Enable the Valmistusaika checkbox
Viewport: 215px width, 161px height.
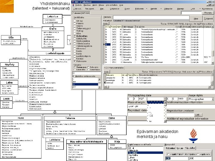pyautogui.click(x=75, y=44)
